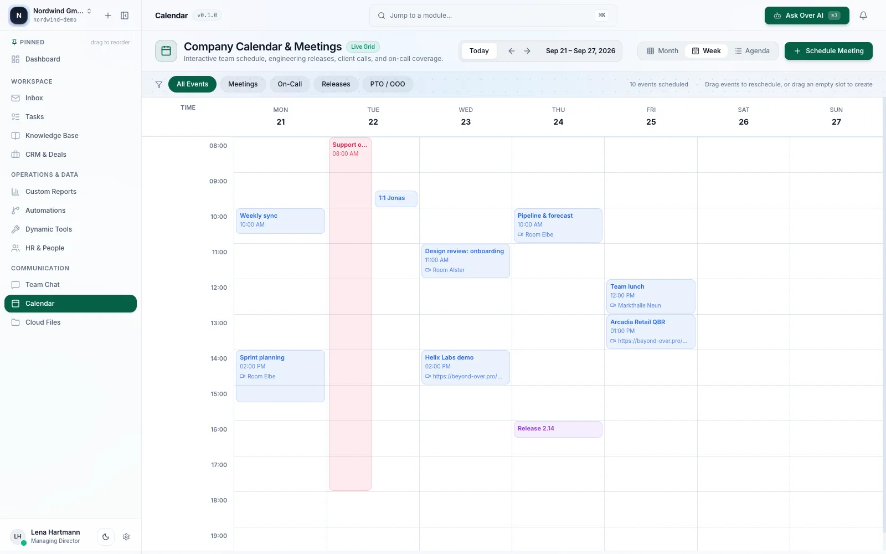Viewport: 886px width, 554px height.
Task: Click the filter funnel icon
Action: [x=159, y=84]
